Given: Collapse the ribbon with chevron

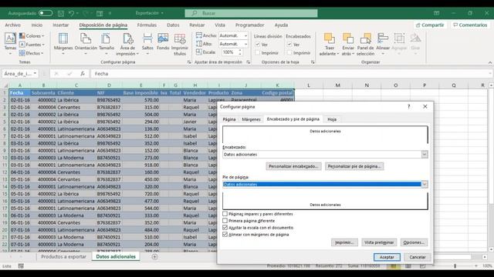Looking at the screenshot, I should (x=490, y=62).
